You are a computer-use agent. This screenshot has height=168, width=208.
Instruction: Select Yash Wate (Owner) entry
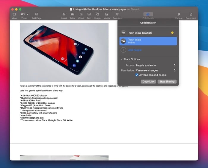148,33
